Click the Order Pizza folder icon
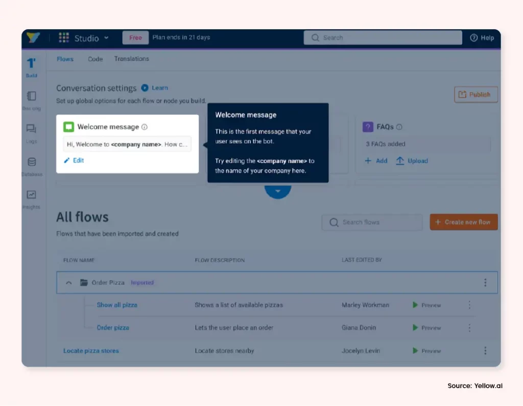Image resolution: width=523 pixels, height=406 pixels. (x=84, y=282)
